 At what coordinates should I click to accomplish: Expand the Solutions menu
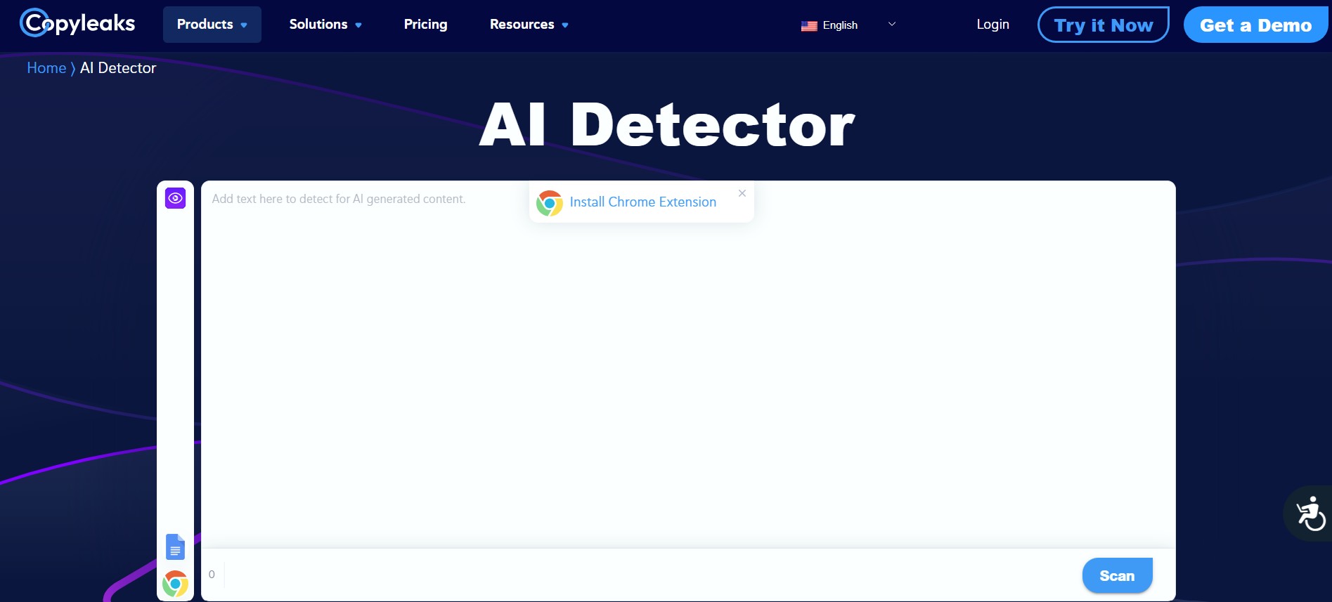[x=325, y=25]
